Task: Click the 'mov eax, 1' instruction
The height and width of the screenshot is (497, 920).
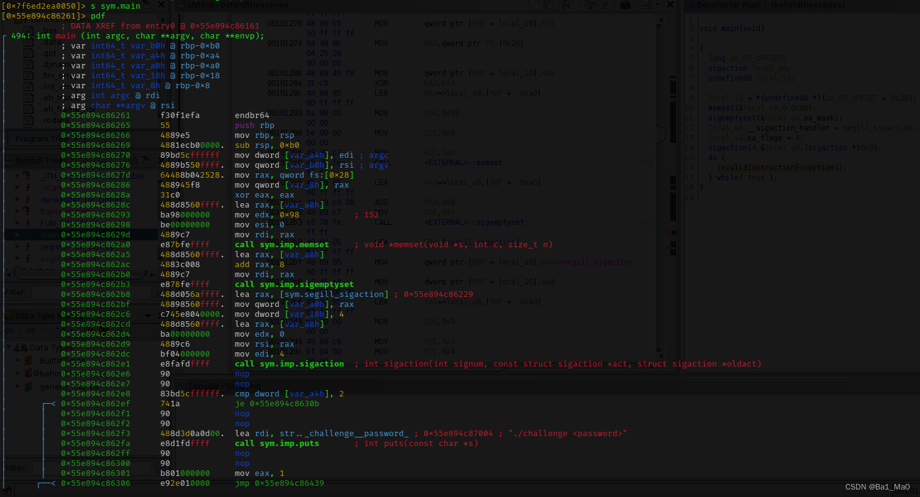Action: (x=260, y=473)
